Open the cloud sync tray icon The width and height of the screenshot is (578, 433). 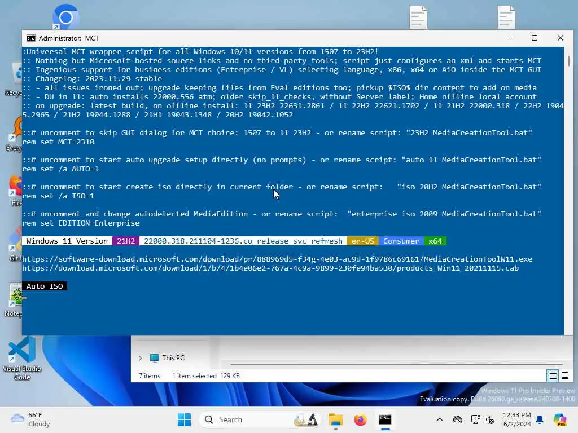pyautogui.click(x=458, y=419)
